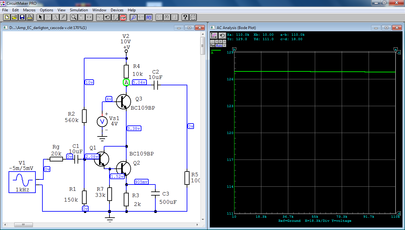Viewport: 405px width, 230px height.
Task: Click the Trace toolbar icon
Action: pos(141,17)
